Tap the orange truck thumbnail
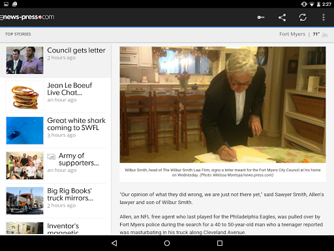Viewport: 334px width, 251px height. pyautogui.click(x=25, y=201)
